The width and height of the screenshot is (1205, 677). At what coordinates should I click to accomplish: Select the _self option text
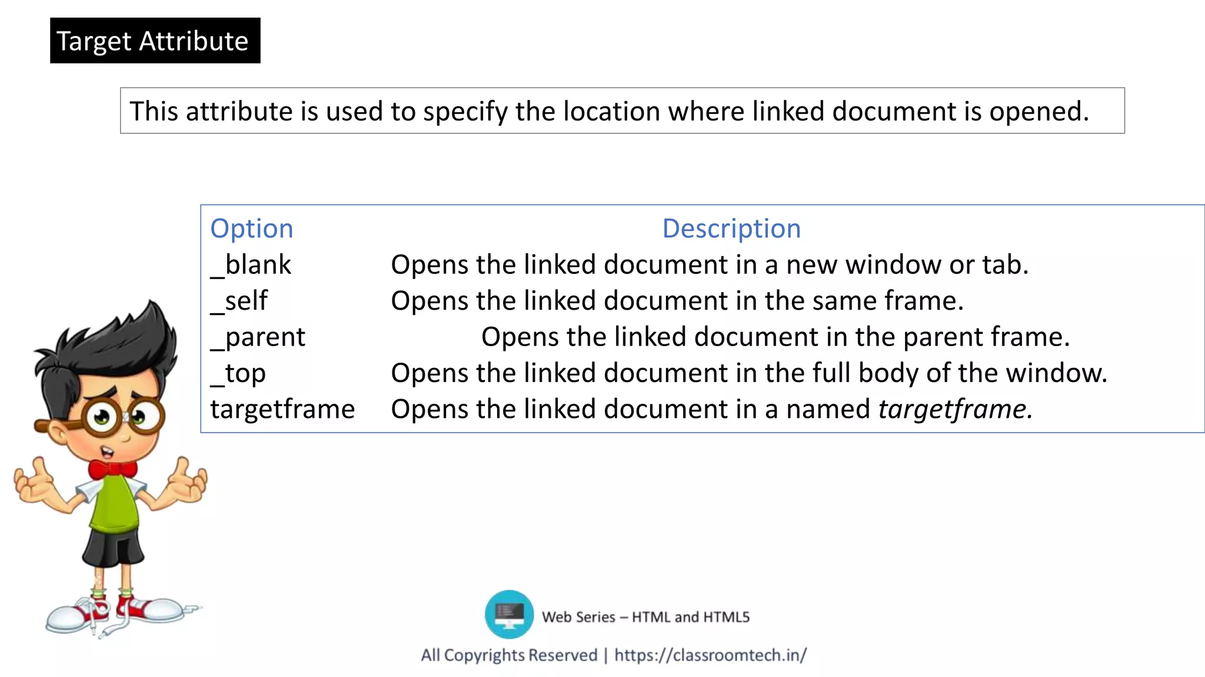click(239, 301)
